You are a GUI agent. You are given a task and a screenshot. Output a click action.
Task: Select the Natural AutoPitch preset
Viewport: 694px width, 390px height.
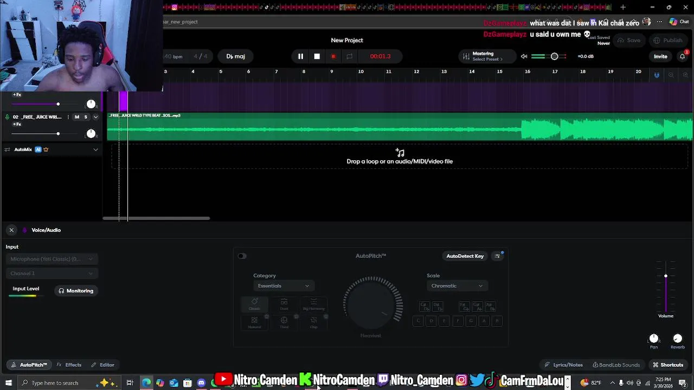click(254, 323)
